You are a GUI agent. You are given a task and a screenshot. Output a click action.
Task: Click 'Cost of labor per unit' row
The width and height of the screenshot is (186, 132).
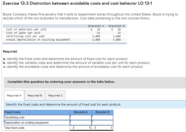click(65, 33)
